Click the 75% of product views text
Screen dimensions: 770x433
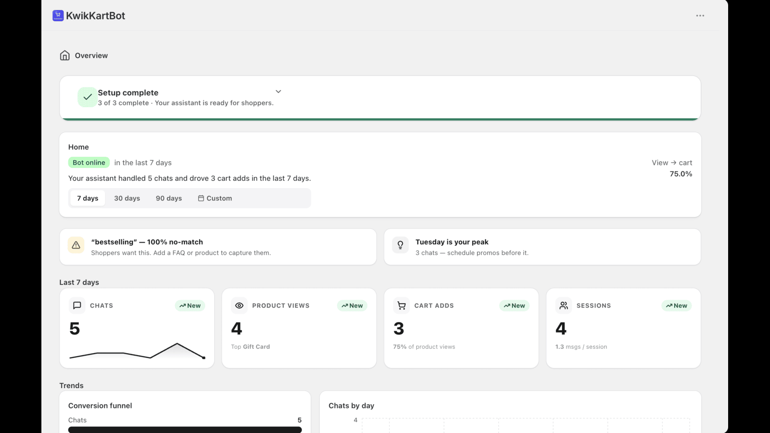point(424,347)
